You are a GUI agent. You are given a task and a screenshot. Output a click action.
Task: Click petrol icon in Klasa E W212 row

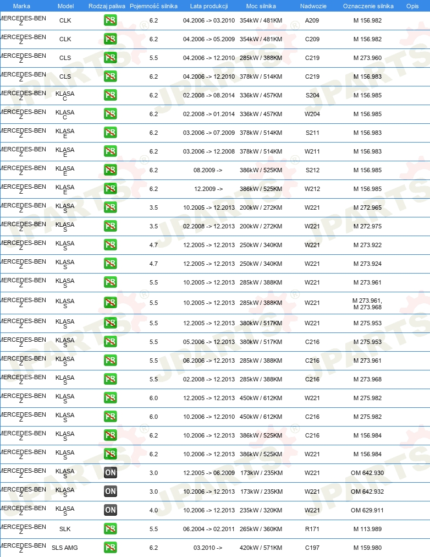coord(111,189)
